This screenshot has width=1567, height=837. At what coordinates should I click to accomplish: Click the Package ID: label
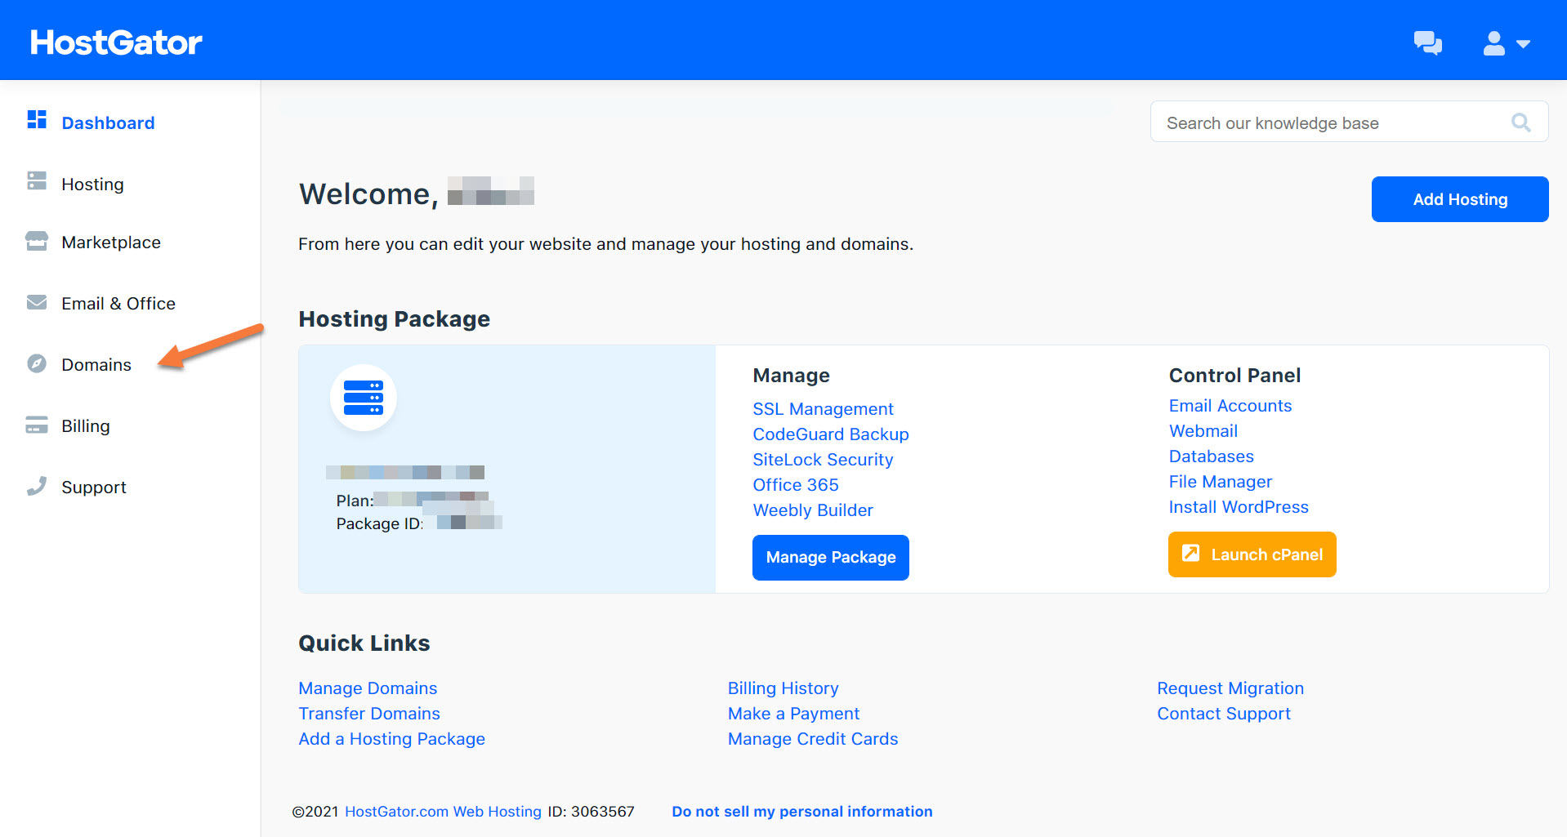tap(380, 524)
